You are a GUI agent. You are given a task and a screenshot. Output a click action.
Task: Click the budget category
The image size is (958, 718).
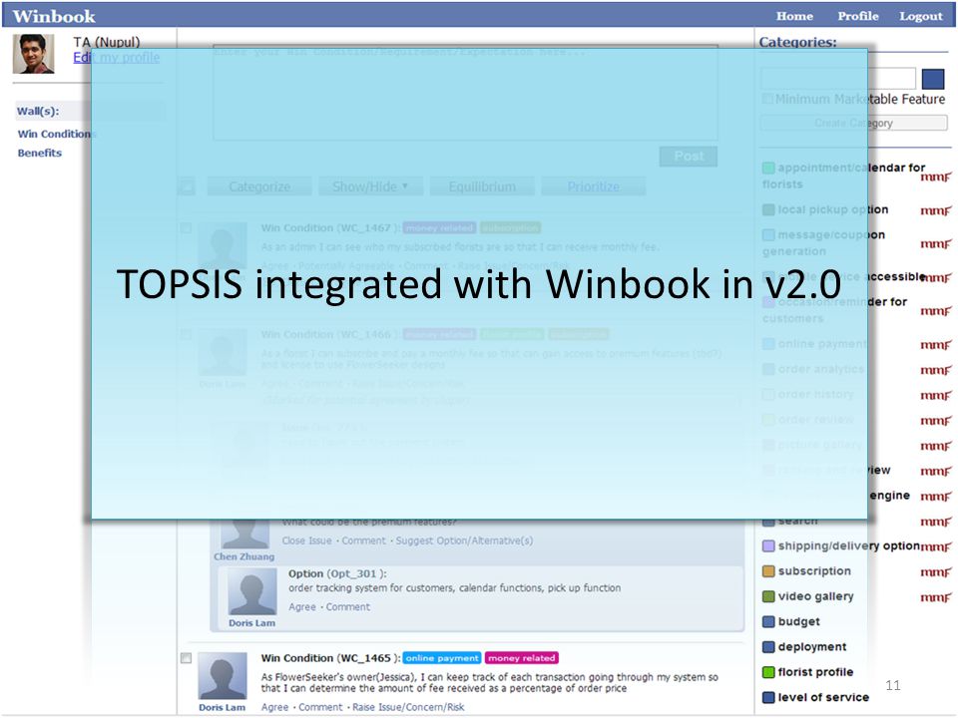(798, 621)
